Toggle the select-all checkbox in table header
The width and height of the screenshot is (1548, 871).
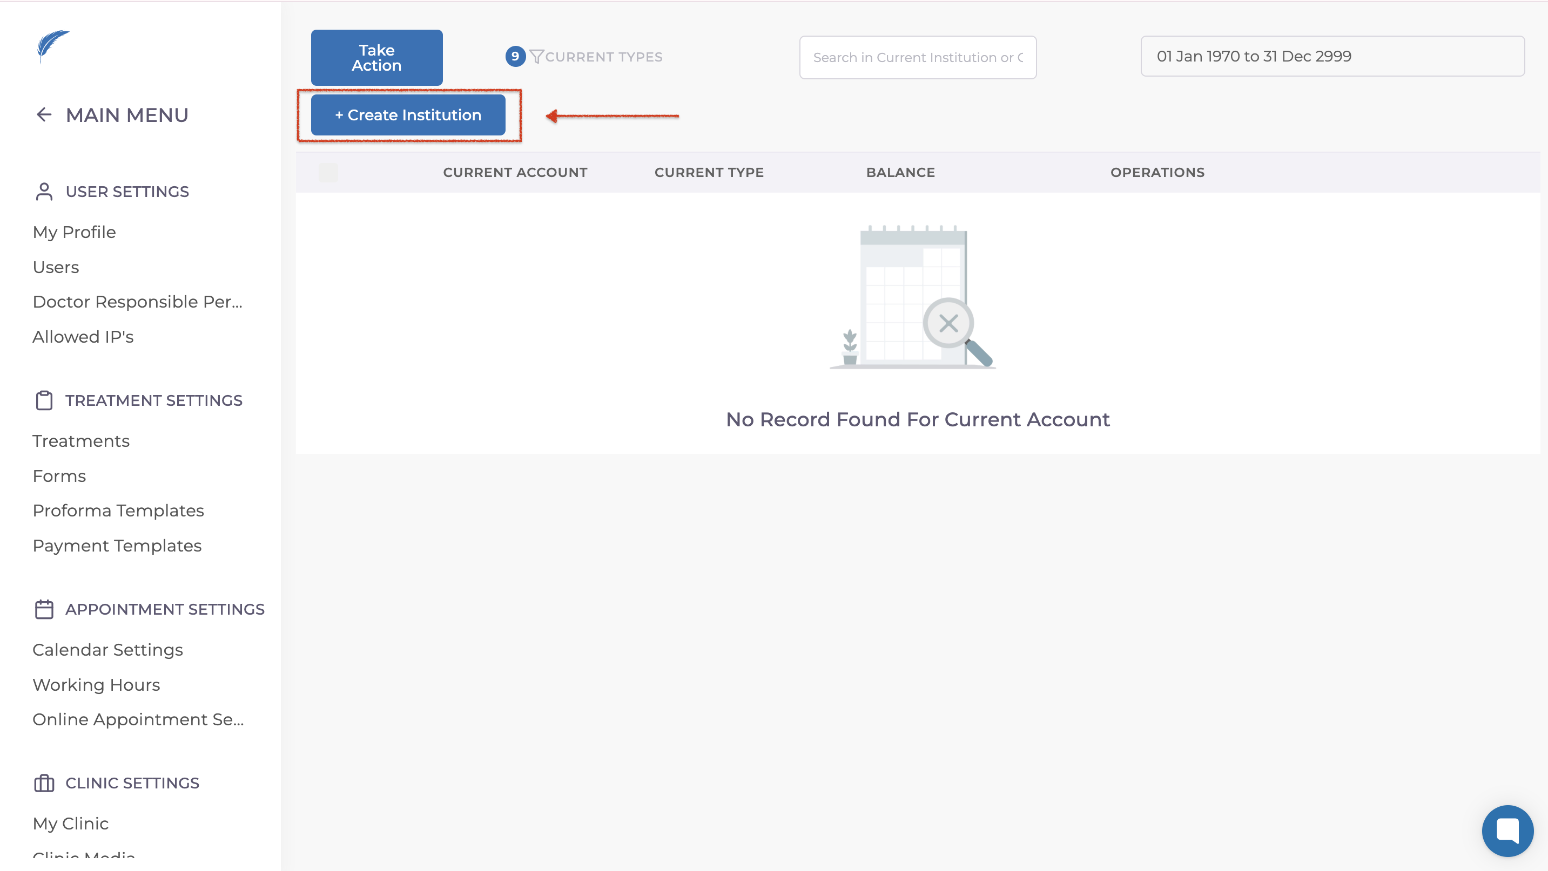[x=328, y=172]
